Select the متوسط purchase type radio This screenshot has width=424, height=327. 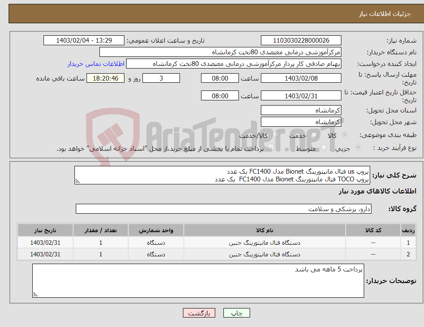click(323, 147)
